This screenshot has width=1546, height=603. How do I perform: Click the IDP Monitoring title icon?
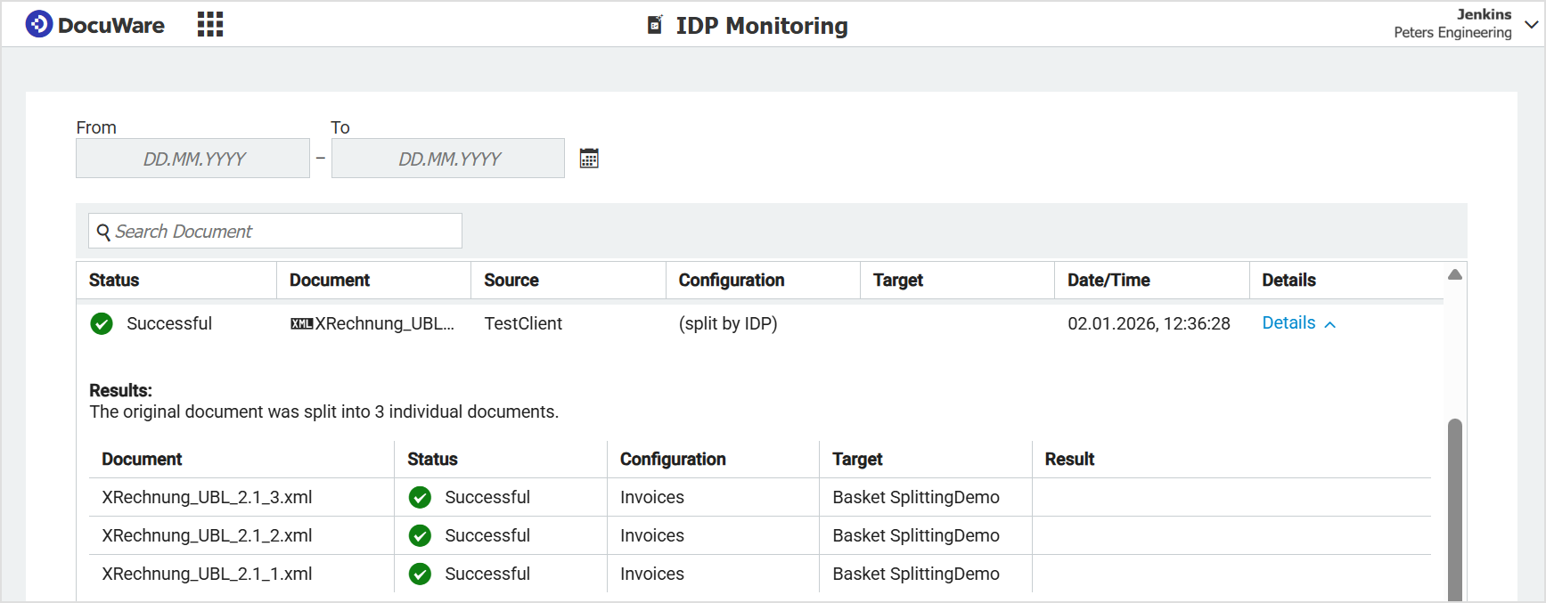pos(655,25)
